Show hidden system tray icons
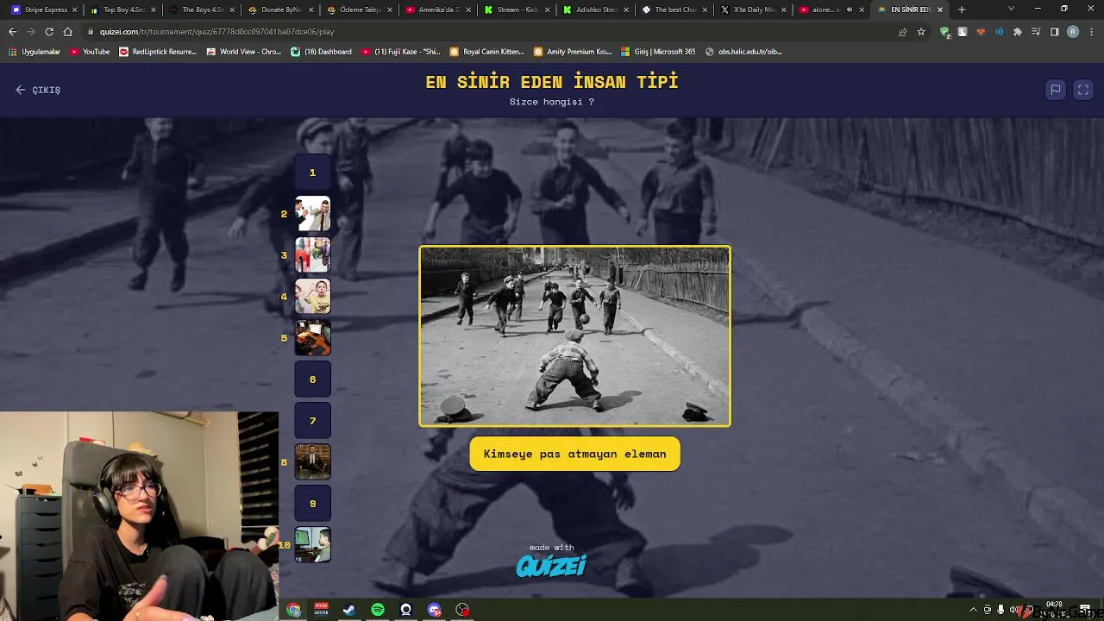This screenshot has height=621, width=1104. (974, 610)
